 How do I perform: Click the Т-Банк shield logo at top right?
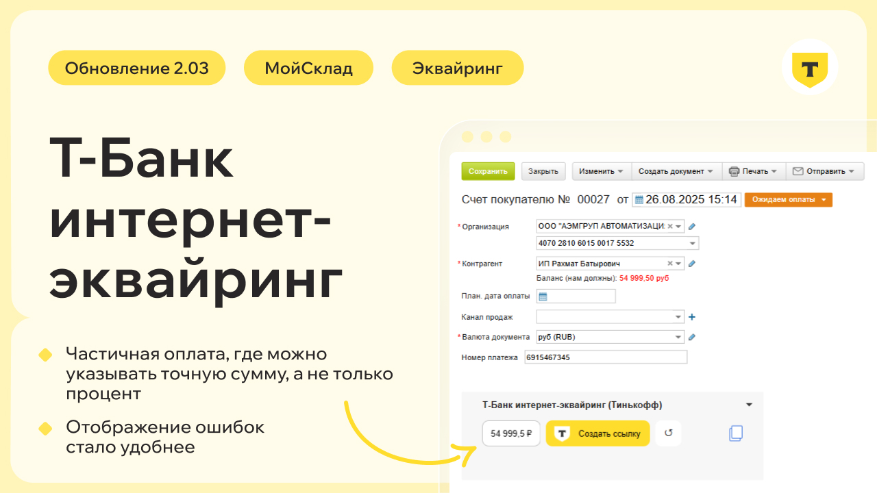point(810,68)
